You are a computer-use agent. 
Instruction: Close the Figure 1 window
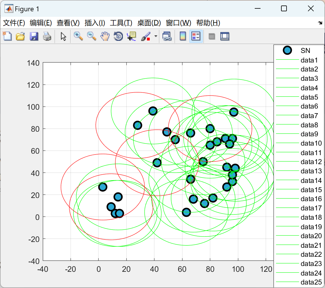(311, 8)
